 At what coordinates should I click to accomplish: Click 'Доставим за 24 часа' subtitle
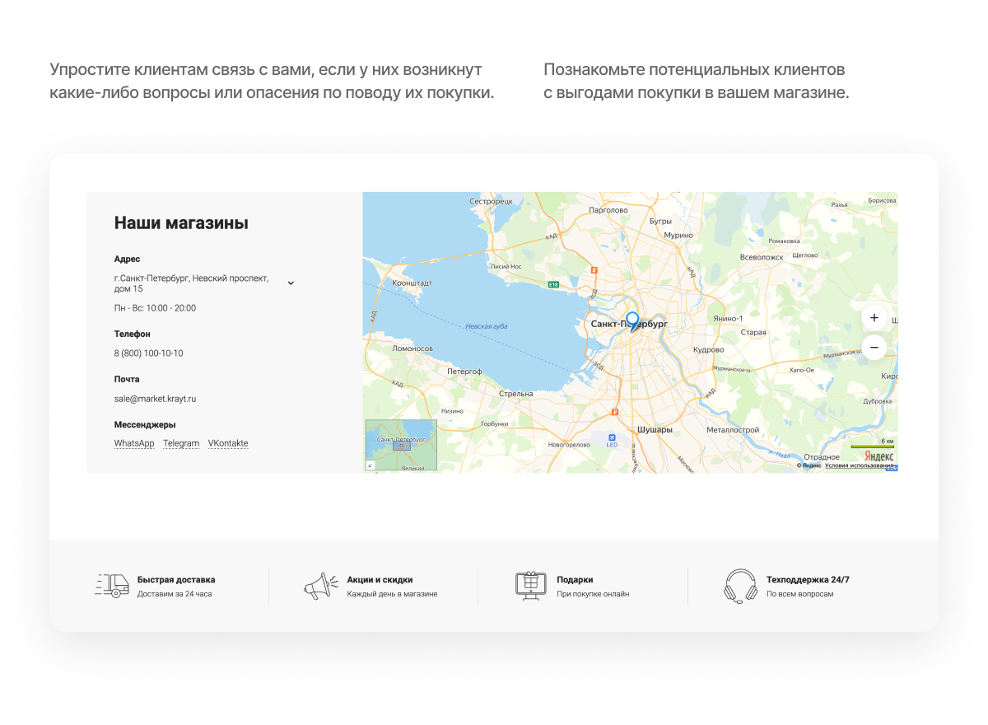(175, 594)
